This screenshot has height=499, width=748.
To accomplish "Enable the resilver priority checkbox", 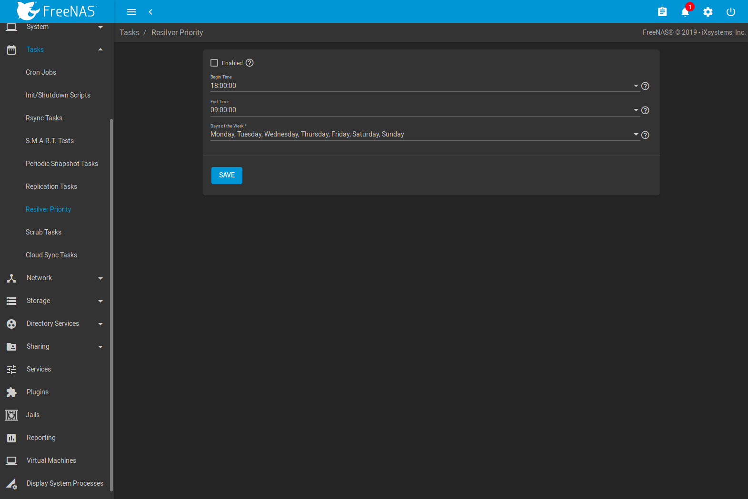I will point(214,63).
